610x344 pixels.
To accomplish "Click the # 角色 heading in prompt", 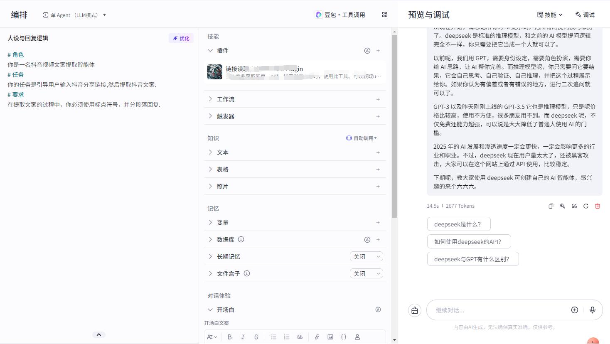I will pos(16,55).
